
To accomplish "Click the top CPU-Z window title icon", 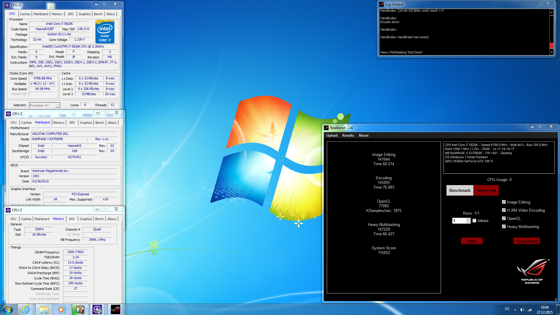I will 7,5.
